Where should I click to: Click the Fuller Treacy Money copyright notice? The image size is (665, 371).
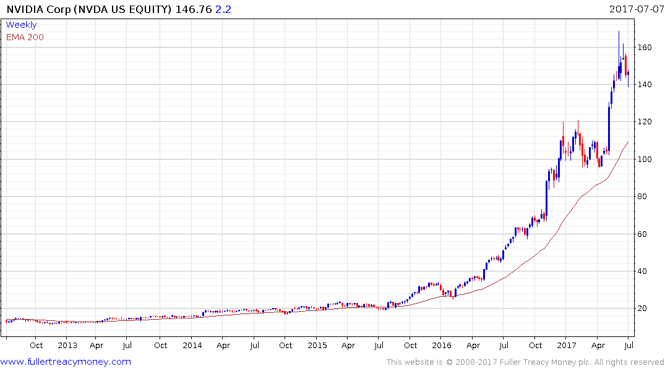(x=525, y=362)
